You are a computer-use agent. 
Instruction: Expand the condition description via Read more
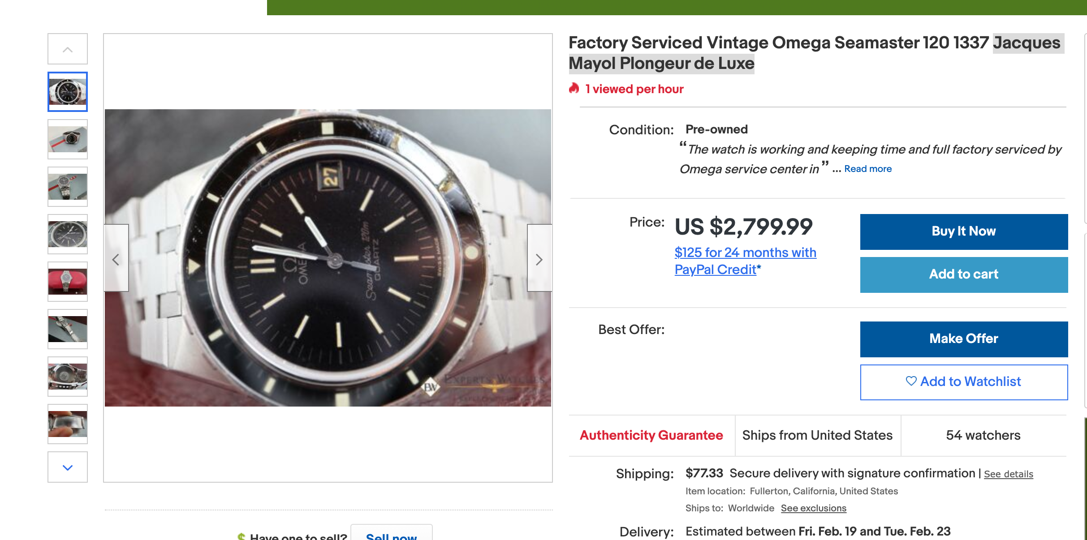point(867,169)
